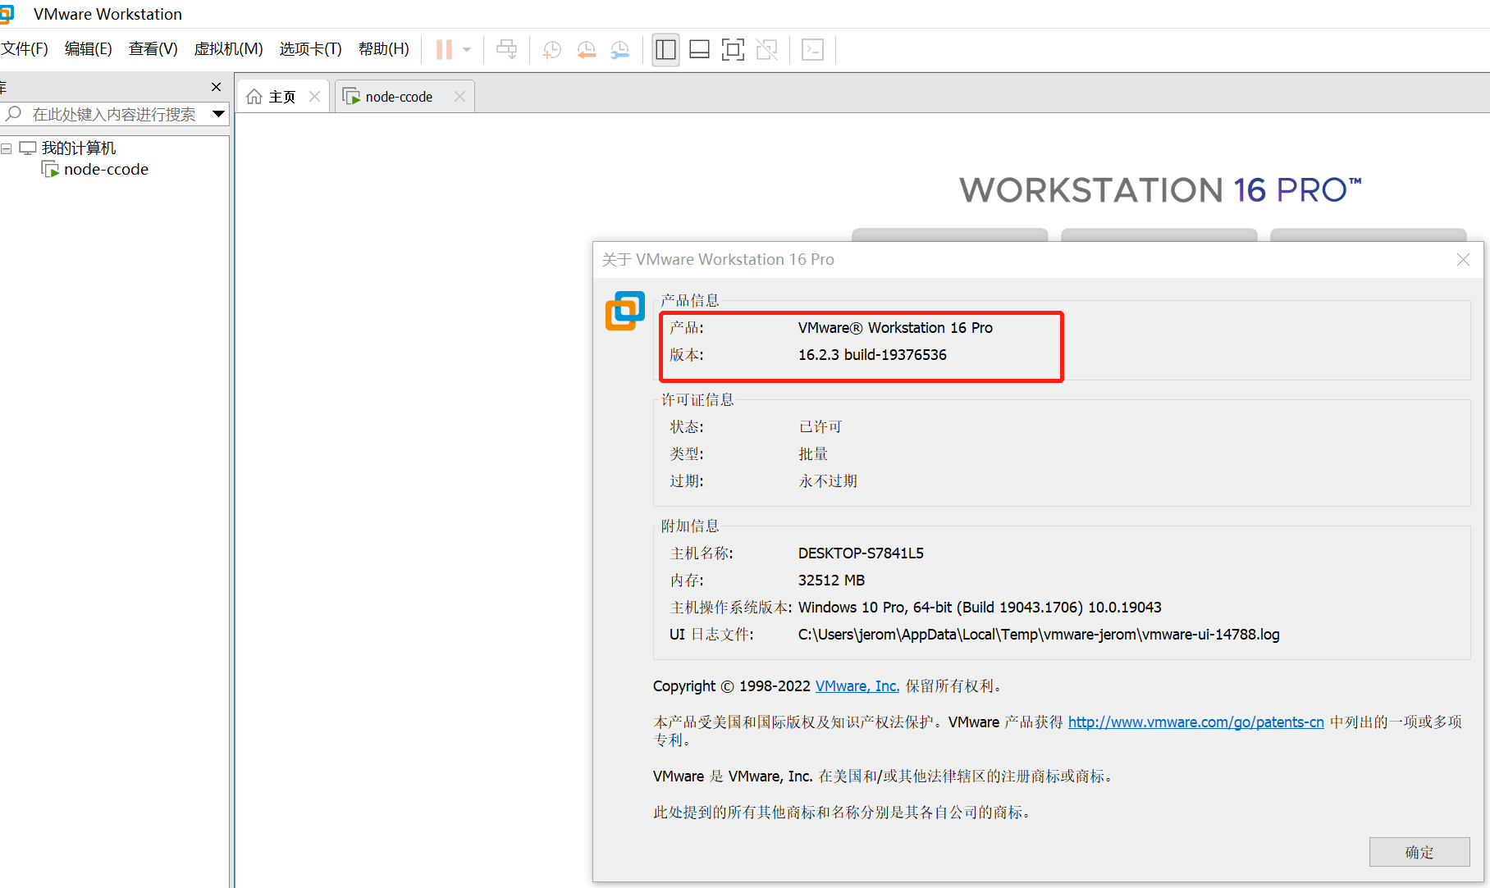Image resolution: width=1490 pixels, height=888 pixels.
Task: Close the library side panel
Action: tap(216, 87)
